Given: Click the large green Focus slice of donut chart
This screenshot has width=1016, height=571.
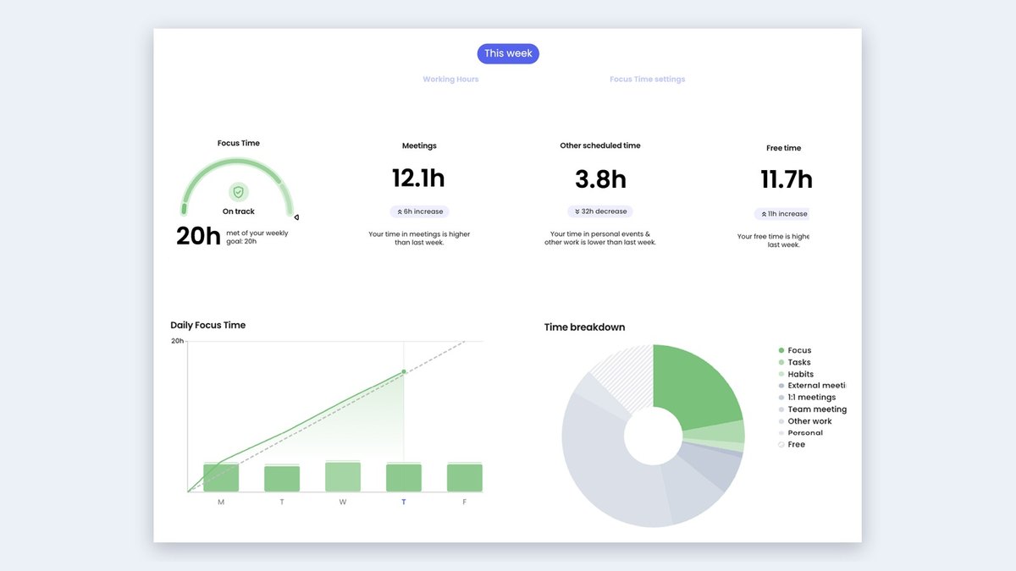Looking at the screenshot, I should click(x=698, y=385).
